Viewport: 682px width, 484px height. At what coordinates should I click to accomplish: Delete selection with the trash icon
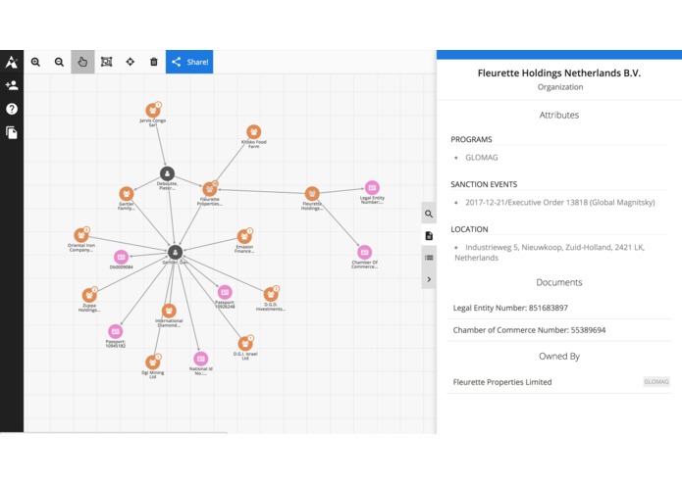(x=153, y=62)
